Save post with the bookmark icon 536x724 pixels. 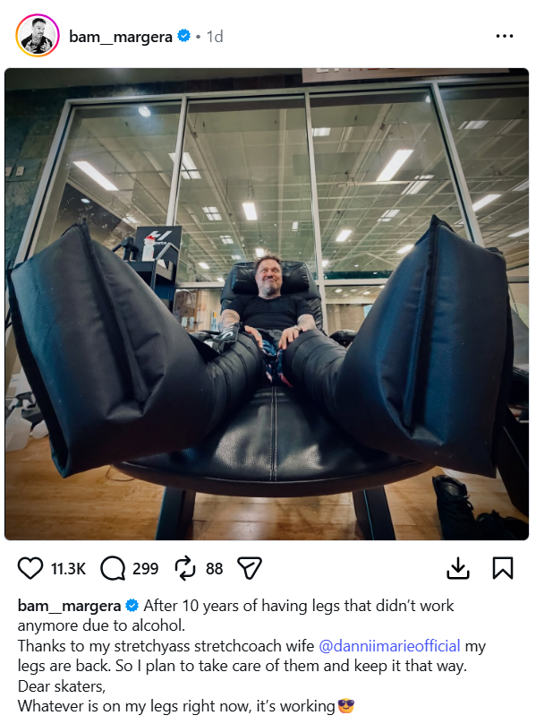tap(503, 568)
